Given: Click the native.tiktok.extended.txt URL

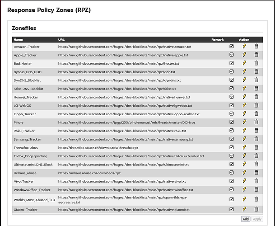Looking at the screenshot, I should [131, 156].
